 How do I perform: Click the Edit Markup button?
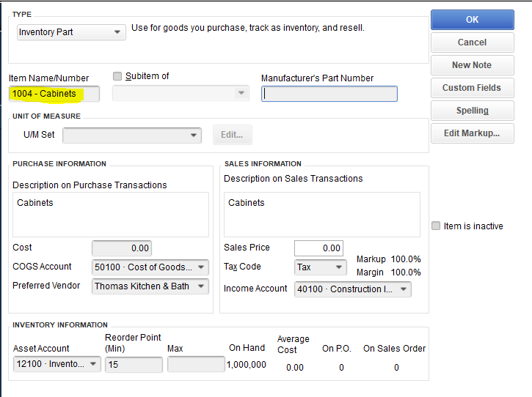tap(473, 133)
